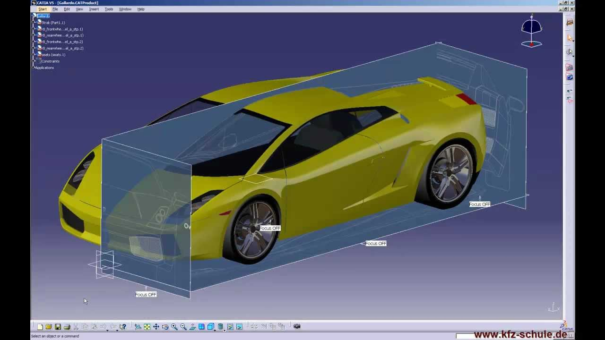The height and width of the screenshot is (340, 605).
Task: Zoom Out with magnifier minus icon
Action: tap(183, 326)
